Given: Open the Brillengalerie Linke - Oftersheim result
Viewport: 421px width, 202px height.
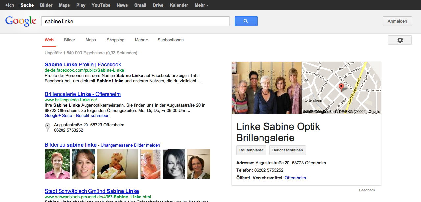Looking at the screenshot, I should click(x=83, y=94).
